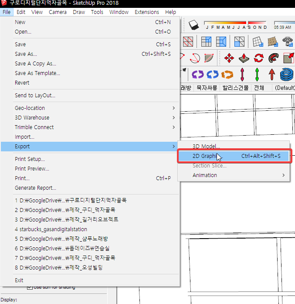Click the tan textured mesh icon
This screenshot has width=295, height=304.
click(273, 42)
